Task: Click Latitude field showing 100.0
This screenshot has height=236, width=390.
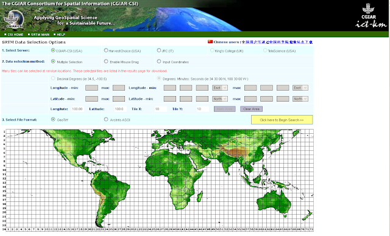Action: (121, 109)
